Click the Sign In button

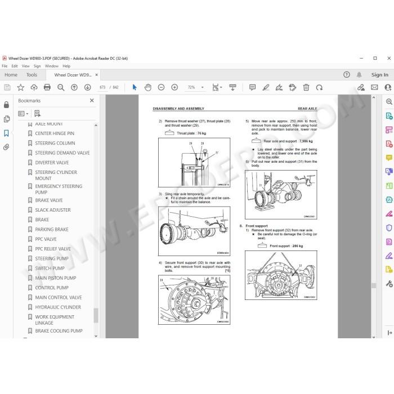pyautogui.click(x=380, y=75)
